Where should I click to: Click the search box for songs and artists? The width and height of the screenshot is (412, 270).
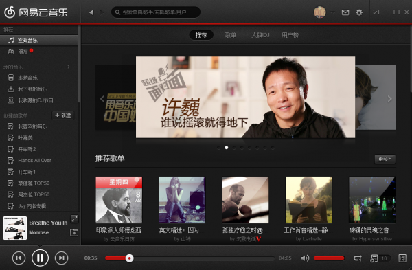coord(156,12)
